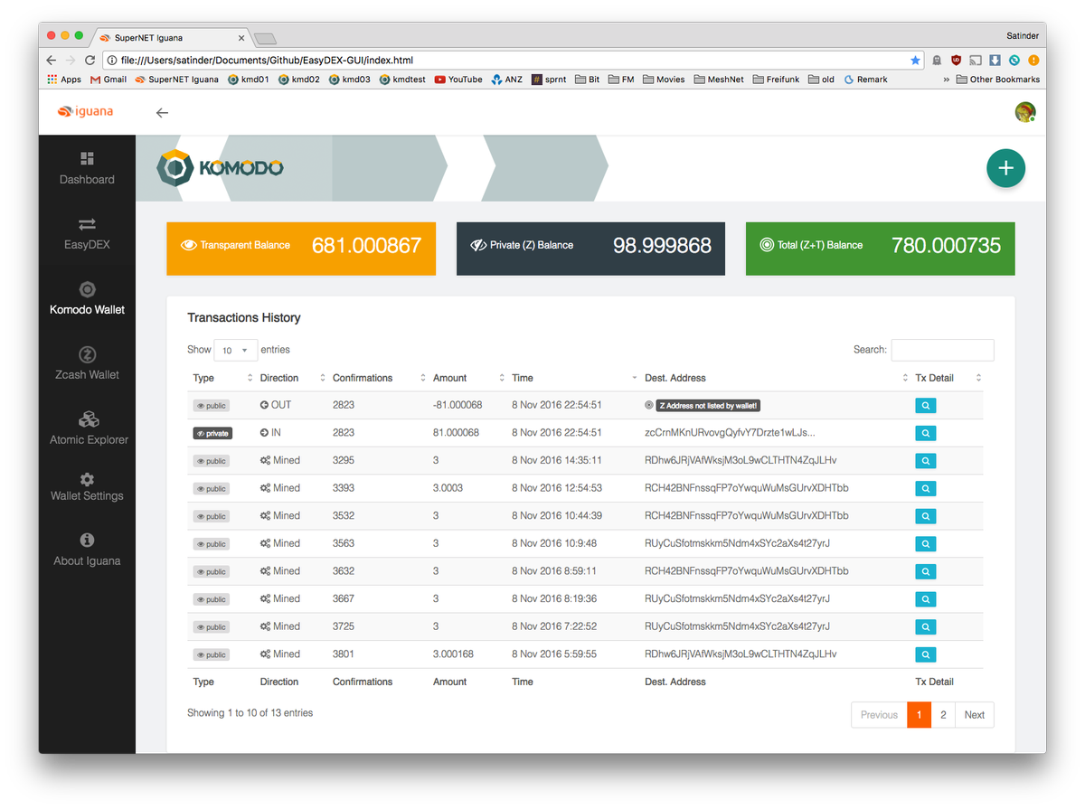Sort by Type column header
1085x809 pixels.
pyautogui.click(x=222, y=378)
